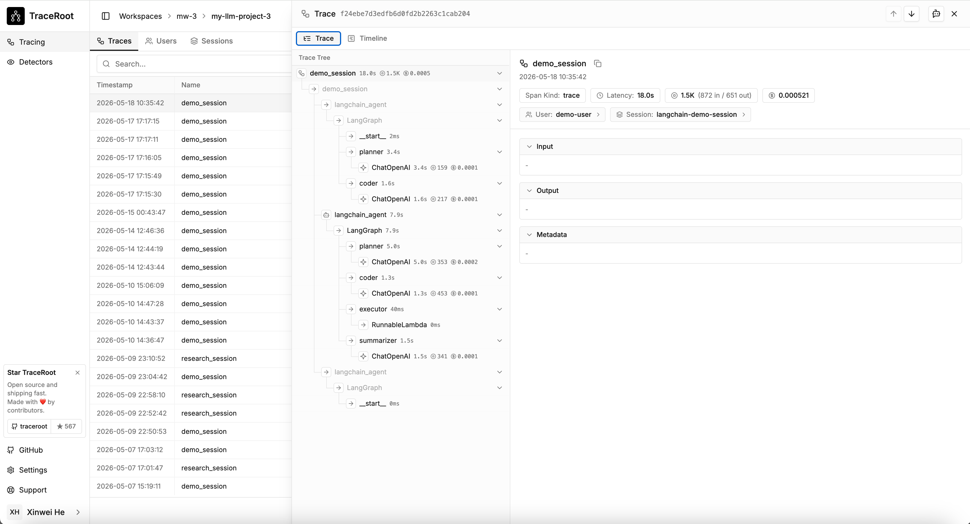970x524 pixels.
Task: Open Settings from the sidebar
Action: (x=44, y=470)
